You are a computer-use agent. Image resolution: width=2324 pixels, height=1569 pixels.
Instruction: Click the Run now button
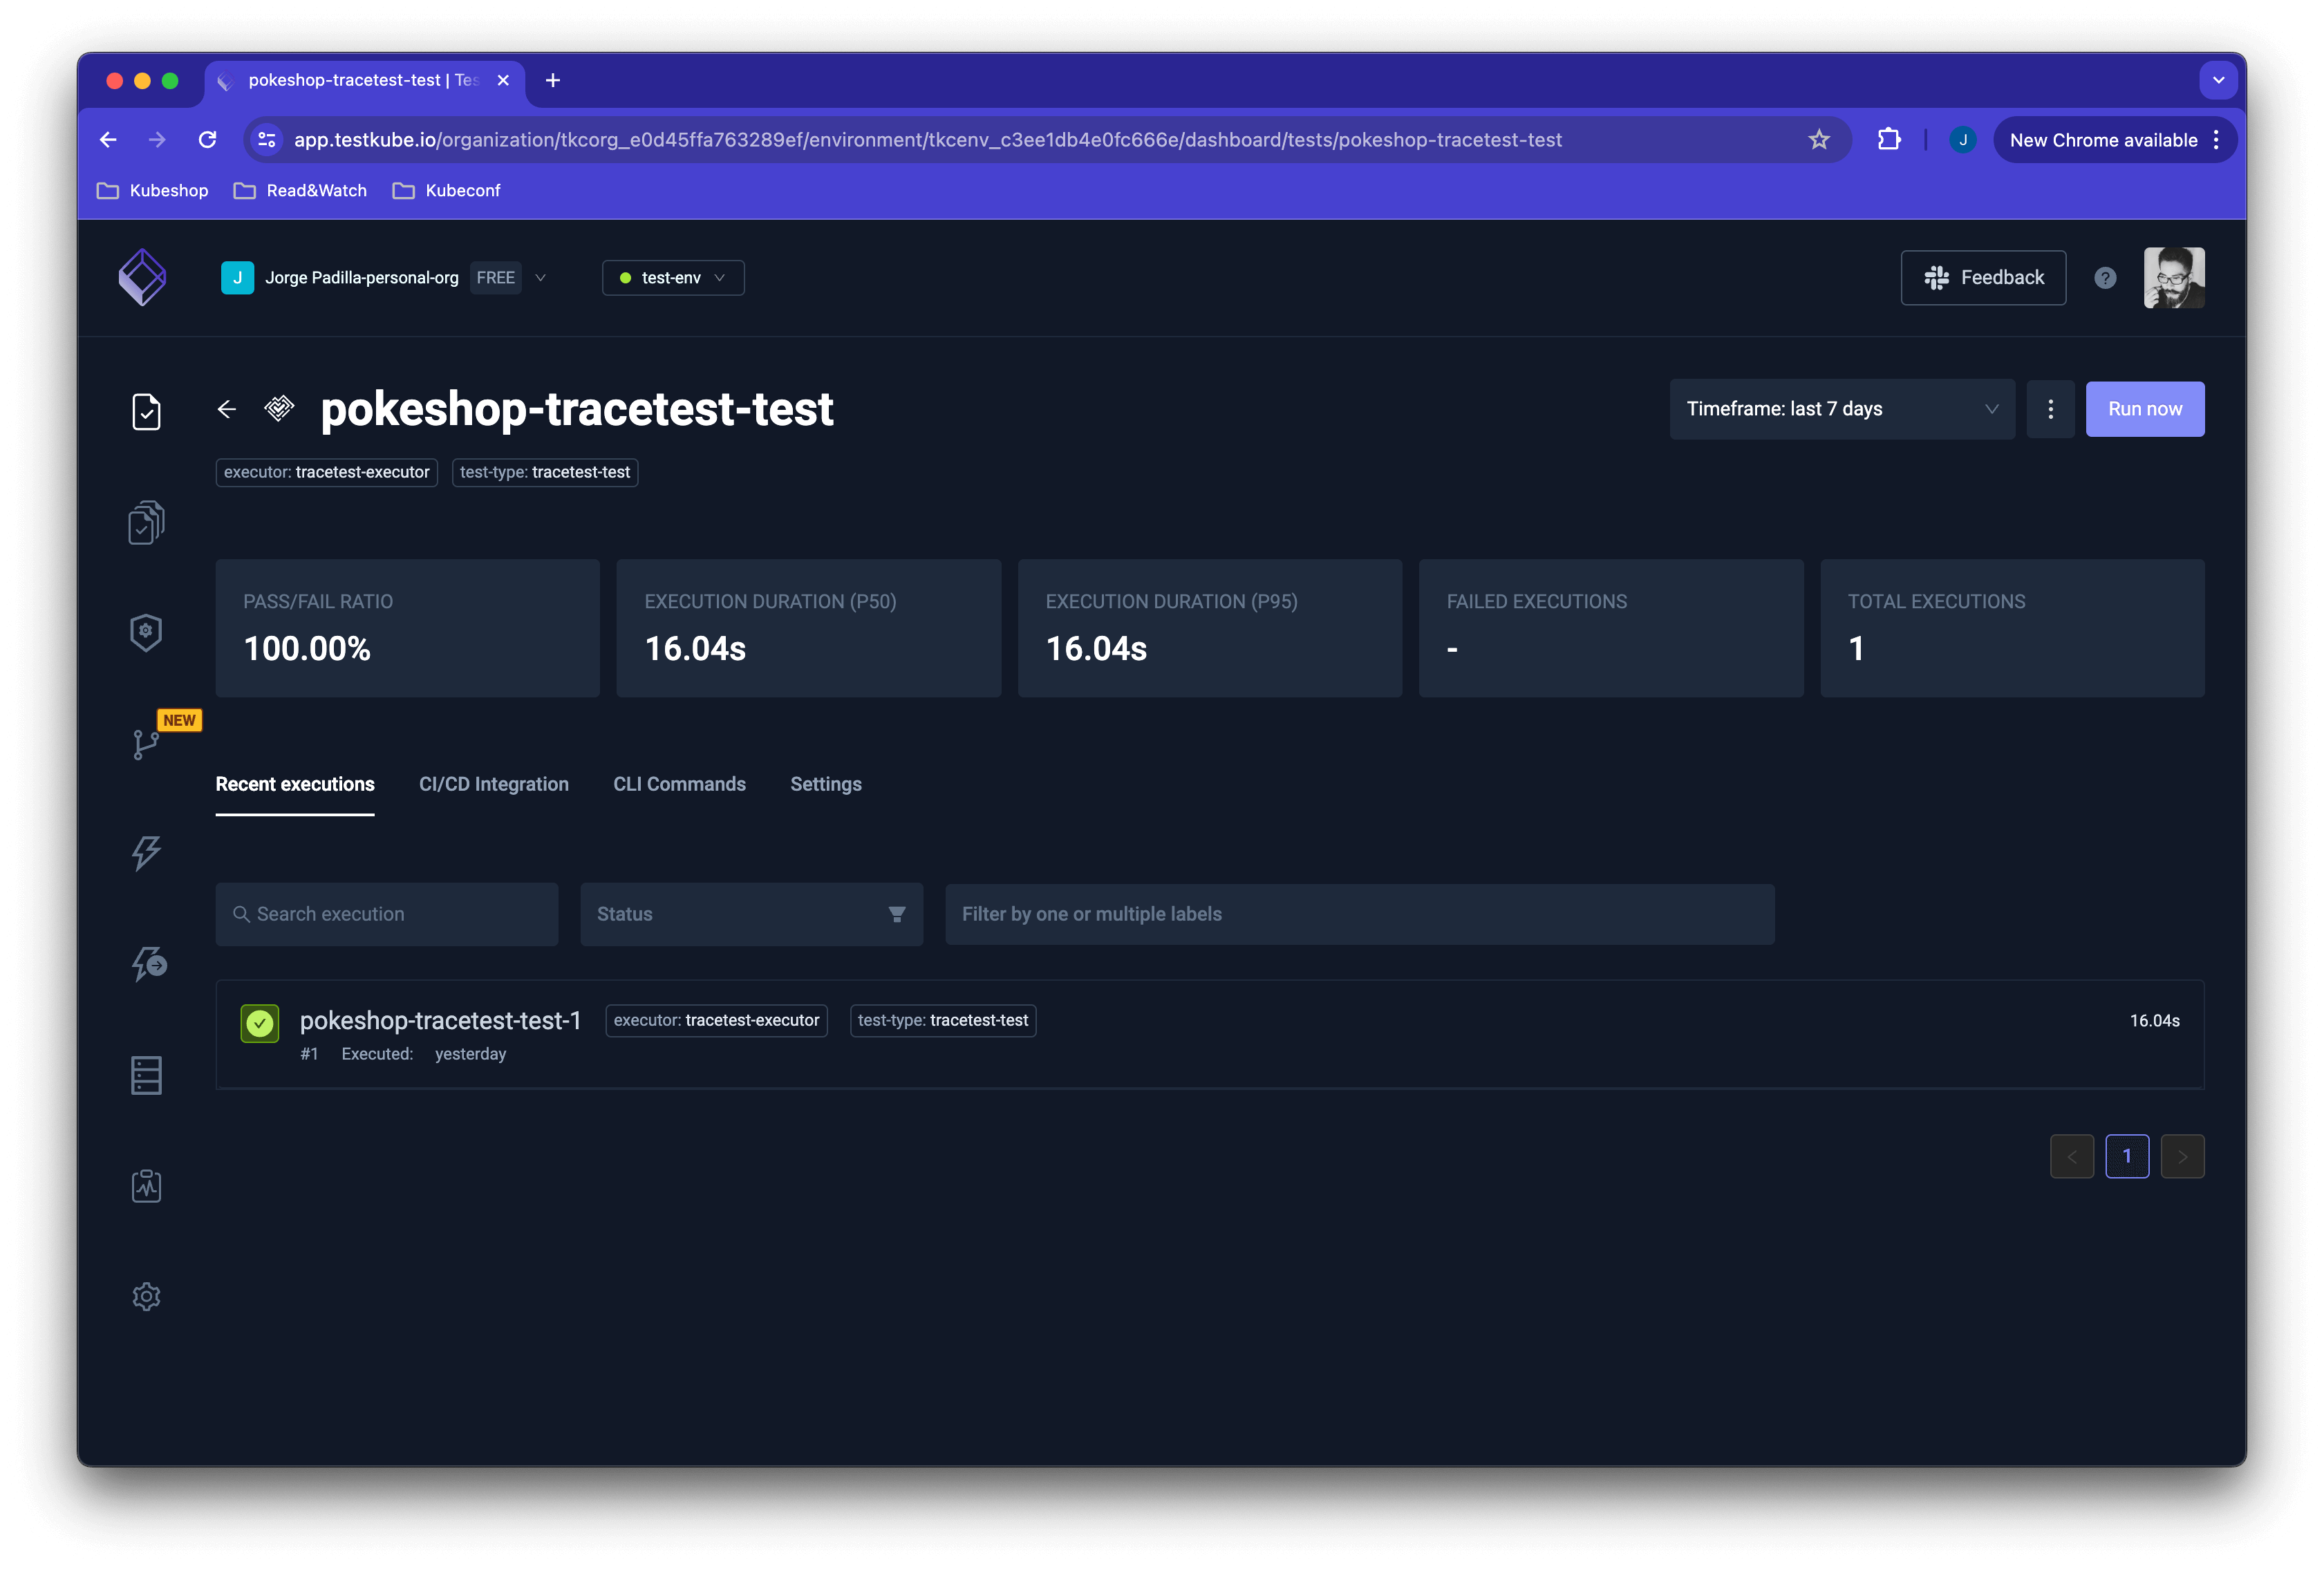[2145, 409]
